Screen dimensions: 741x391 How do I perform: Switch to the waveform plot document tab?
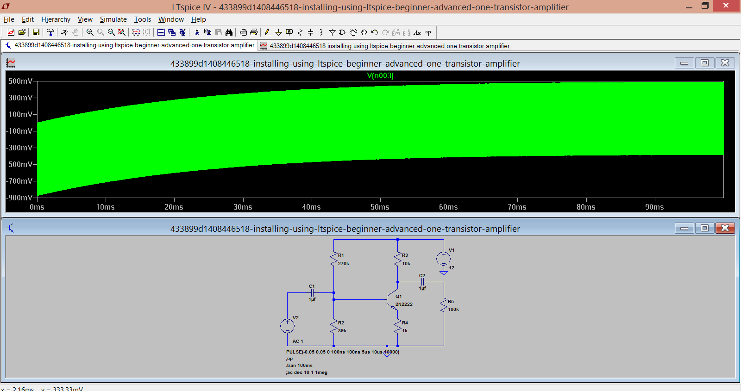coord(385,46)
